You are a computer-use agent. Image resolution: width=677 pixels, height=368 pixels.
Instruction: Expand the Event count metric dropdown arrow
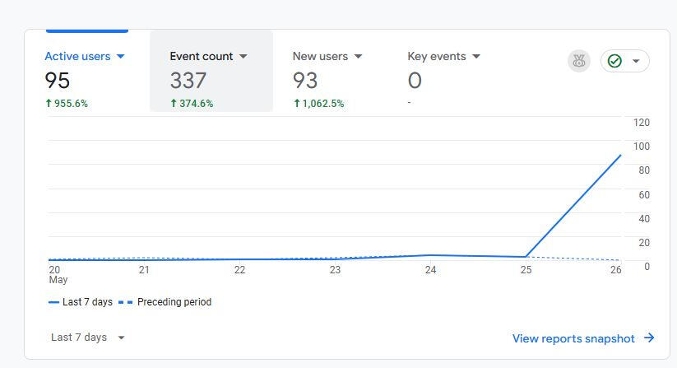(x=243, y=57)
